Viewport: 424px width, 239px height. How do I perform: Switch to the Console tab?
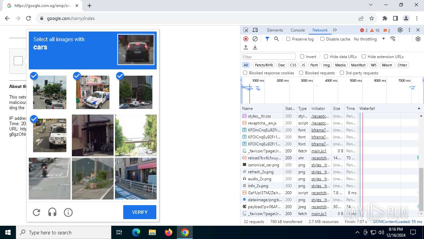pyautogui.click(x=297, y=30)
